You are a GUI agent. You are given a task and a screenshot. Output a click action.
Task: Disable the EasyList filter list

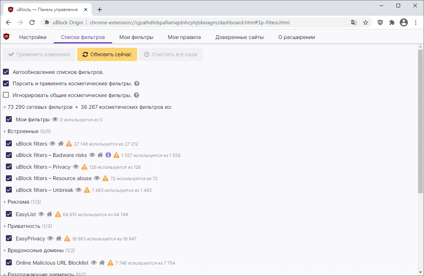[9, 214]
